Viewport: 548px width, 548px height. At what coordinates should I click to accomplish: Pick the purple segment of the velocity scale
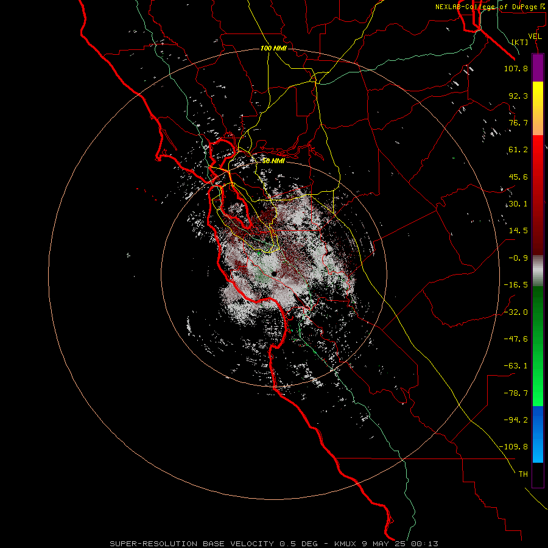click(x=538, y=68)
